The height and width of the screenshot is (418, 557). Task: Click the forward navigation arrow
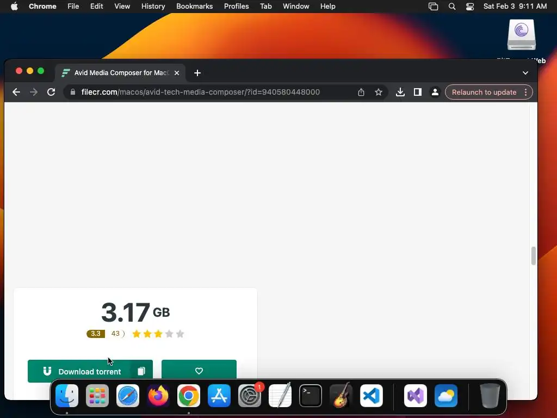(34, 92)
